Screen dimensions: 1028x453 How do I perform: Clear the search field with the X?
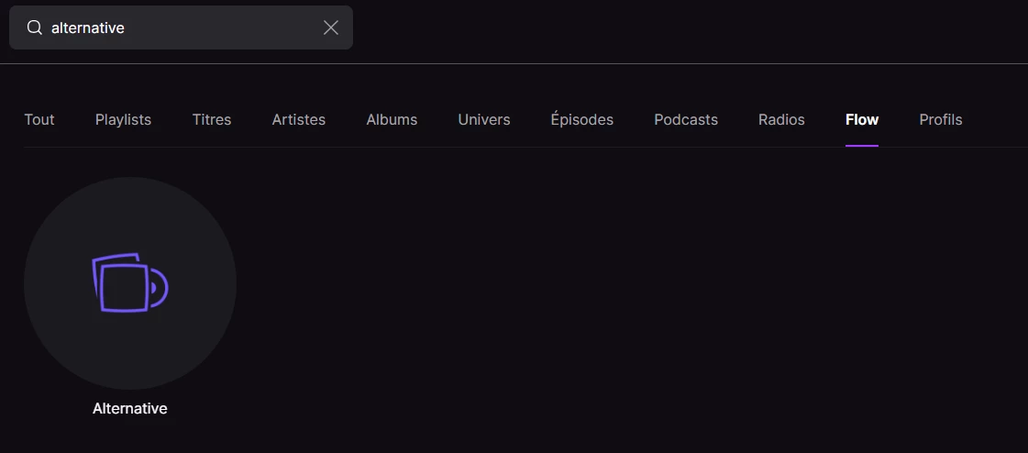tap(331, 28)
